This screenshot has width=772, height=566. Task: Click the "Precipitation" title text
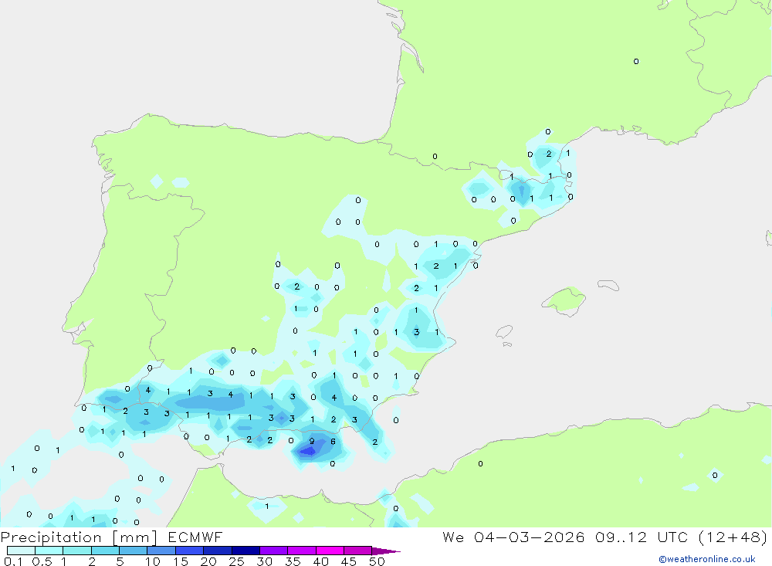point(51,537)
